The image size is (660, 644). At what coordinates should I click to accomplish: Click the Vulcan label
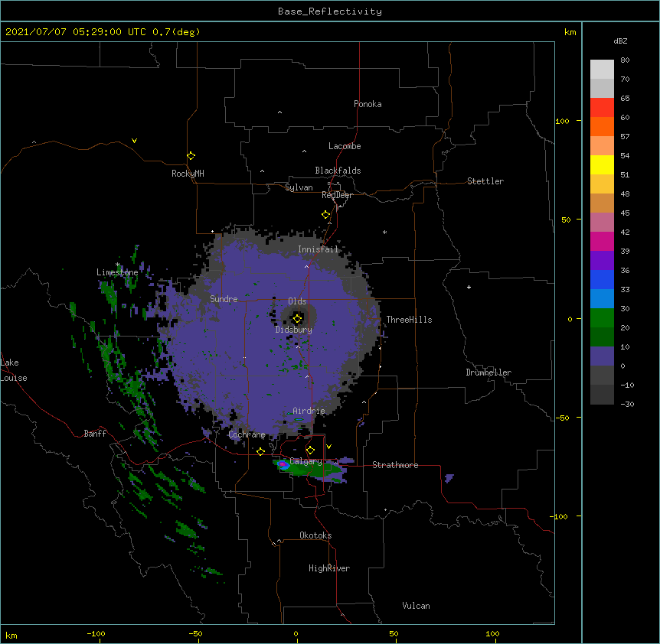pos(416,606)
